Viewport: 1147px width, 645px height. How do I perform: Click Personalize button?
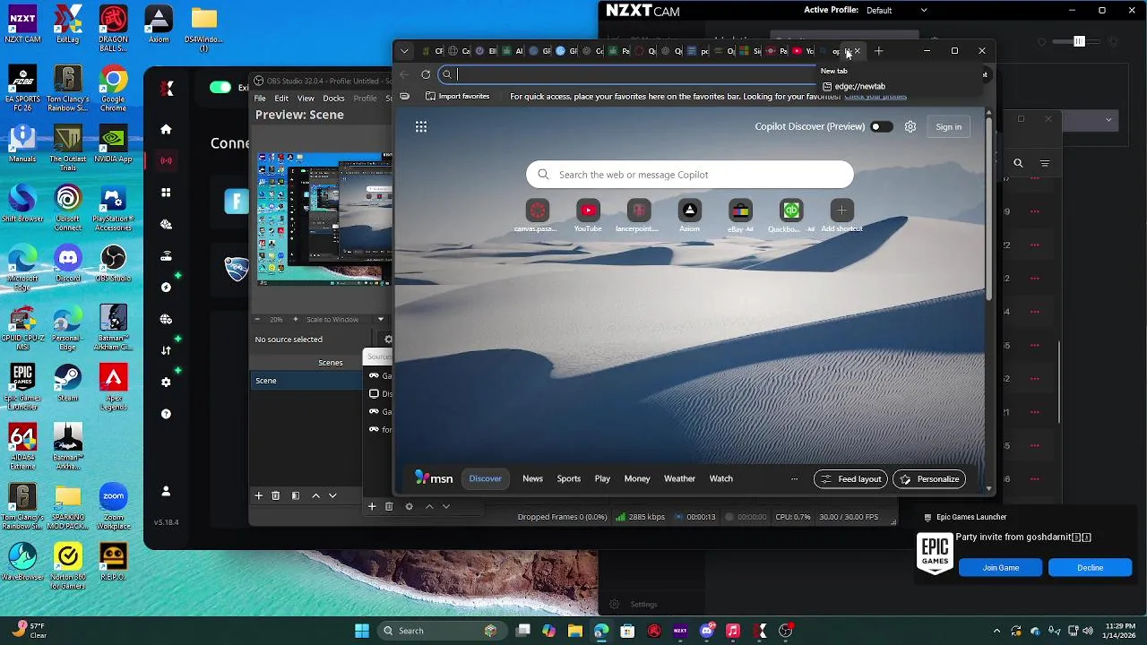coord(928,478)
